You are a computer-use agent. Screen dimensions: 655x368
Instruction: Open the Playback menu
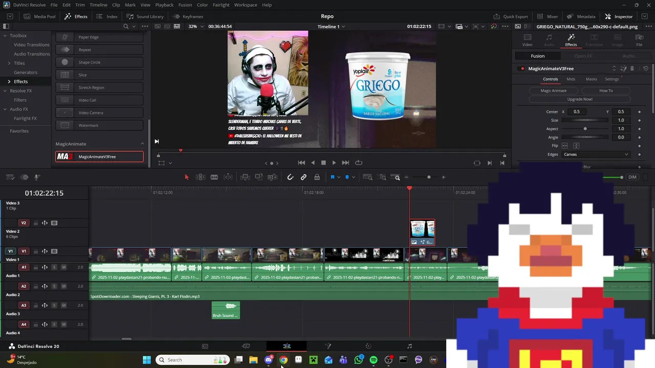click(164, 5)
